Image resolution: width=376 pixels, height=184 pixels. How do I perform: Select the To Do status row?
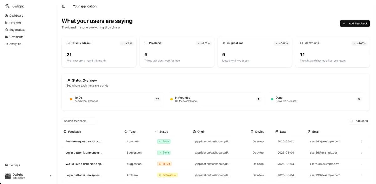tap(115, 99)
